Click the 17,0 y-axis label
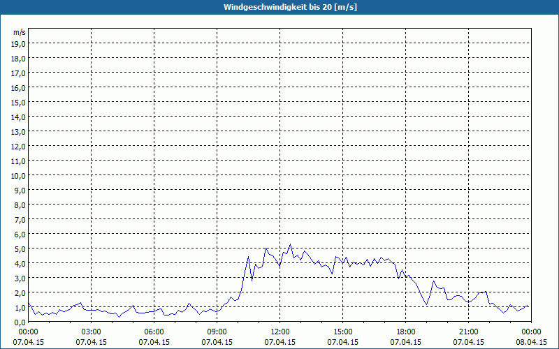559x349 pixels. [19, 73]
